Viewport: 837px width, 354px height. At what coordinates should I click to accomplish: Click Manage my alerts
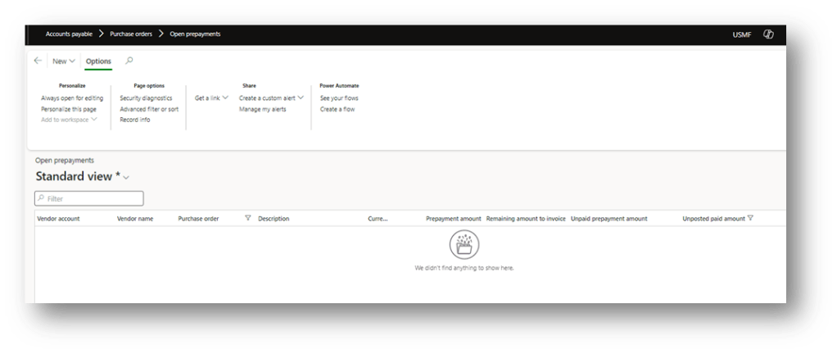click(262, 109)
